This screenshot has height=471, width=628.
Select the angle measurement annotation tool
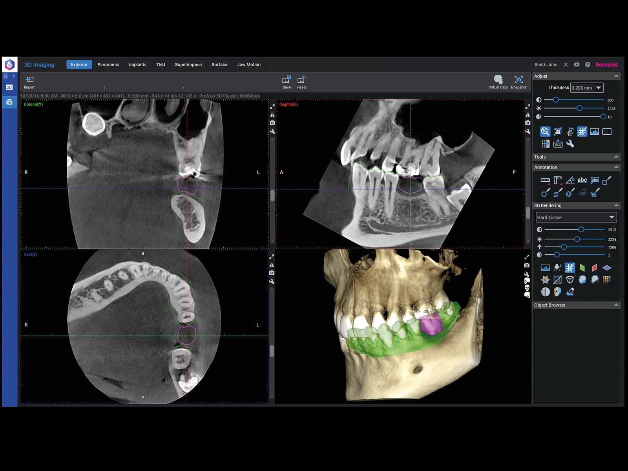570,180
